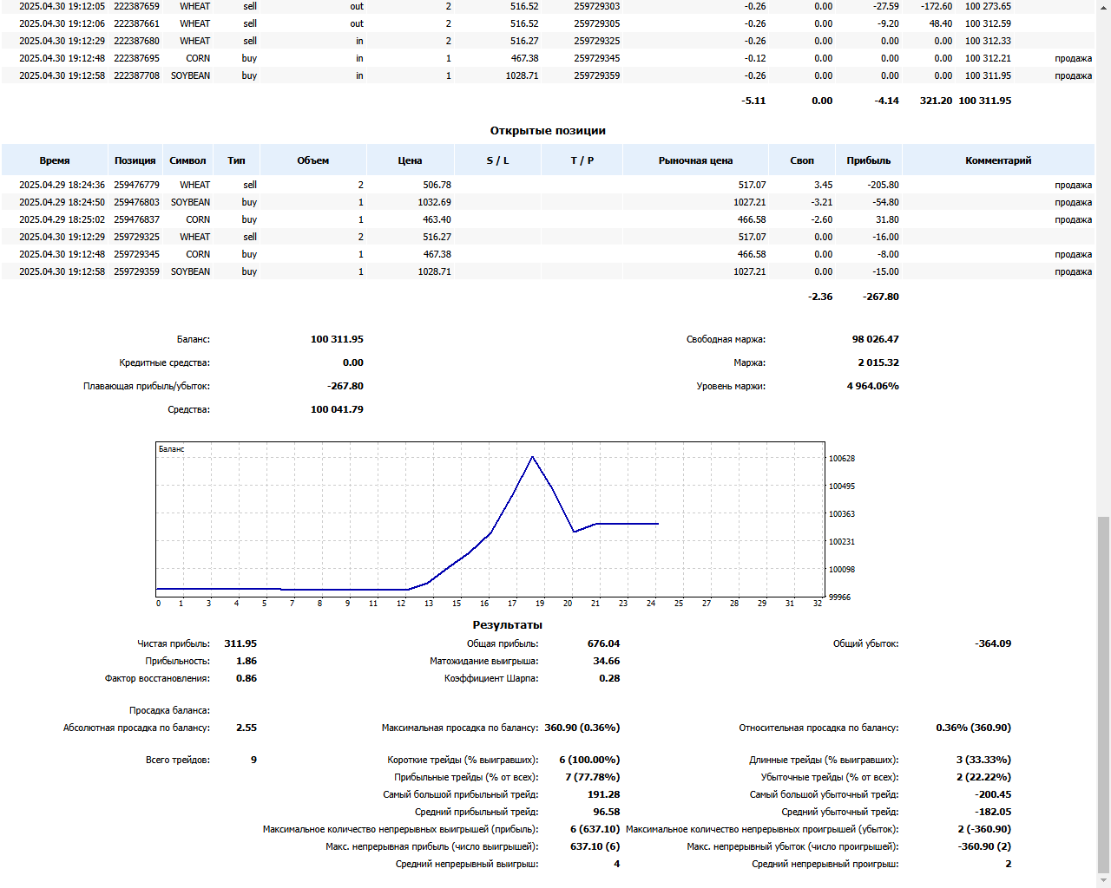Viewport: 1111px width, 888px height.
Task: Select position number 259476803
Action: [136, 202]
